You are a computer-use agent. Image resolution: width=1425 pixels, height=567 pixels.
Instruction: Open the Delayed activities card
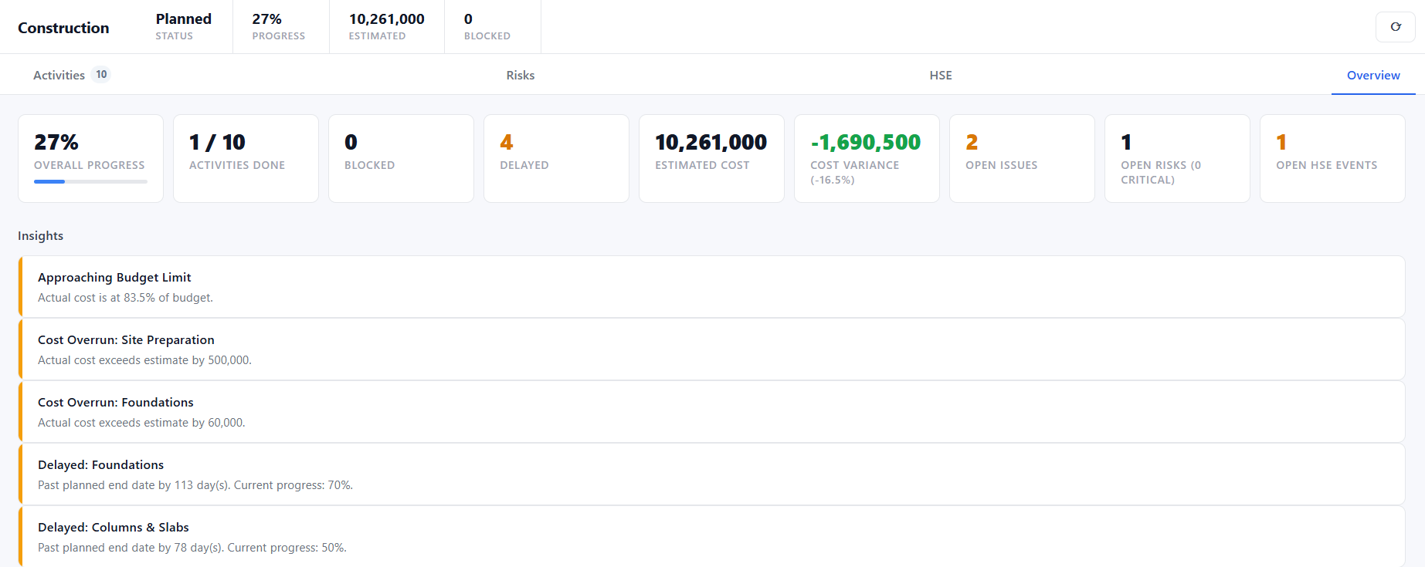(556, 159)
